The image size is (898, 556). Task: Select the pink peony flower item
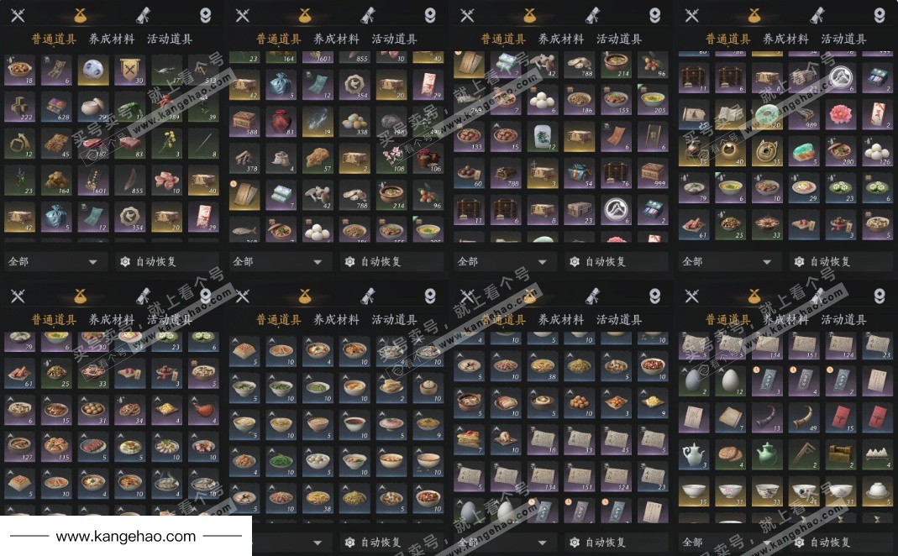(840, 114)
